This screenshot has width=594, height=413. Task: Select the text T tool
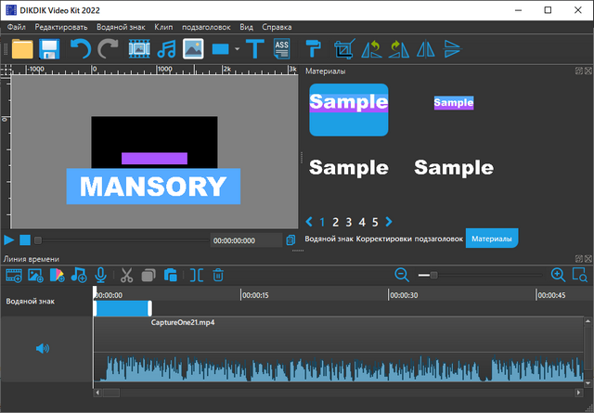click(255, 49)
